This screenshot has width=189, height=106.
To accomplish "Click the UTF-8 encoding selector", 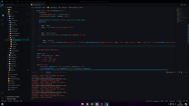I will 162,101.
